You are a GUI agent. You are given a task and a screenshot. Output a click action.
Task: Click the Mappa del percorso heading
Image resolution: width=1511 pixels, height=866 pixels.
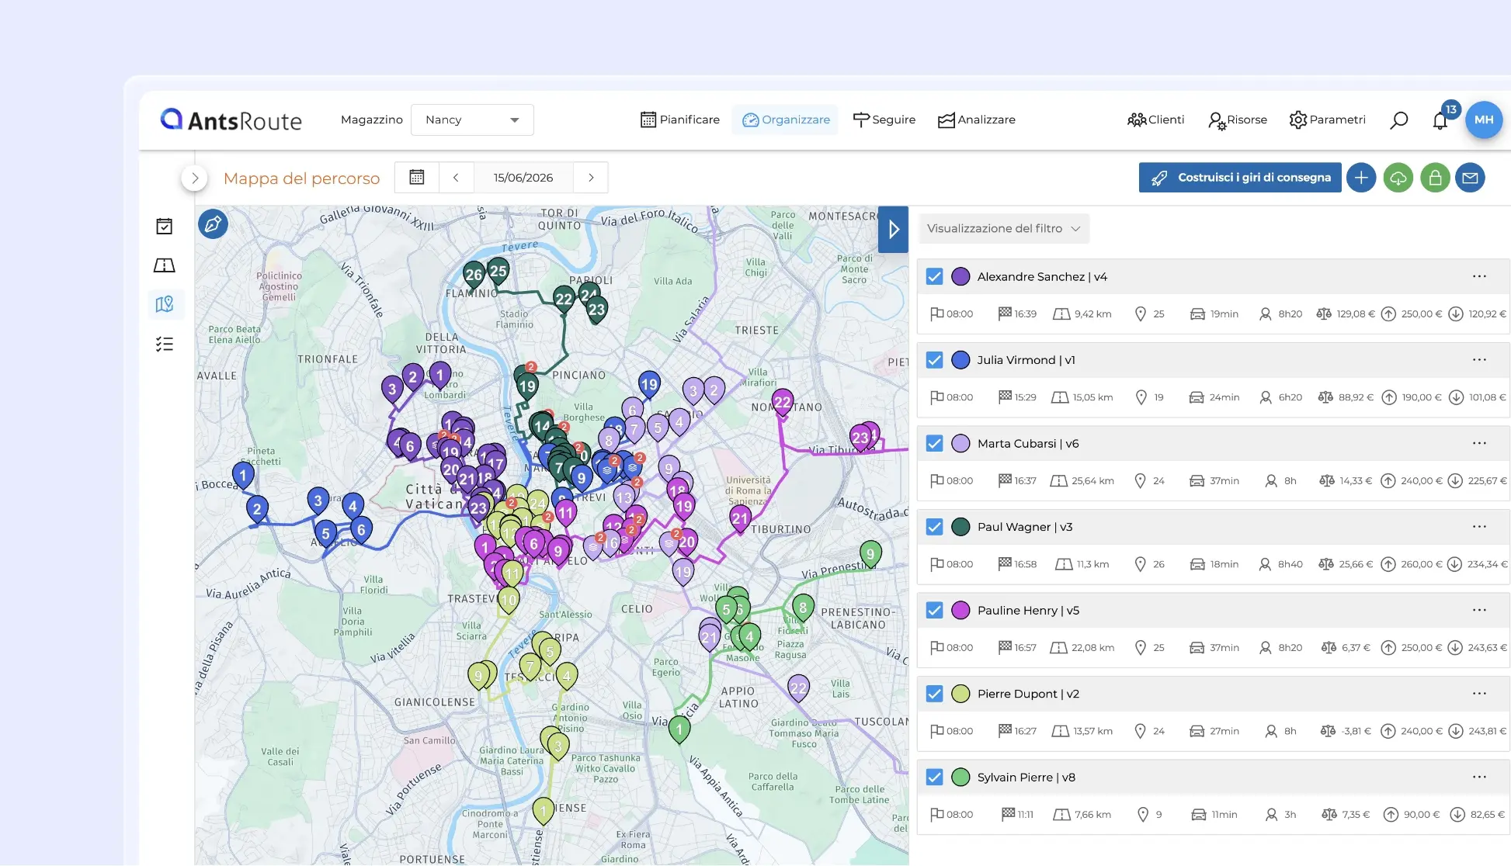coord(301,178)
